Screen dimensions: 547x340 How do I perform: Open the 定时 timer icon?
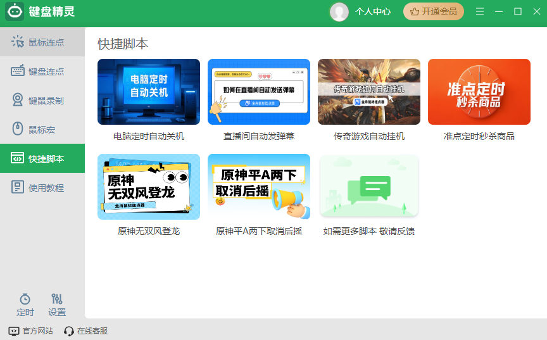click(25, 299)
